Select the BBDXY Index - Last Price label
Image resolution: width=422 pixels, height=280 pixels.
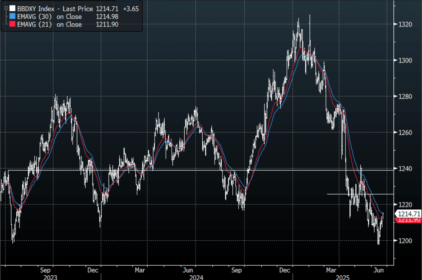coord(55,9)
